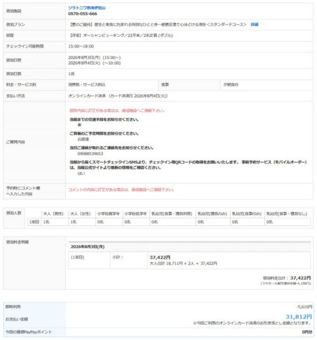Click the text 消費税・サービス料込
Viewport: 317px width, 340px height.
coord(87,85)
